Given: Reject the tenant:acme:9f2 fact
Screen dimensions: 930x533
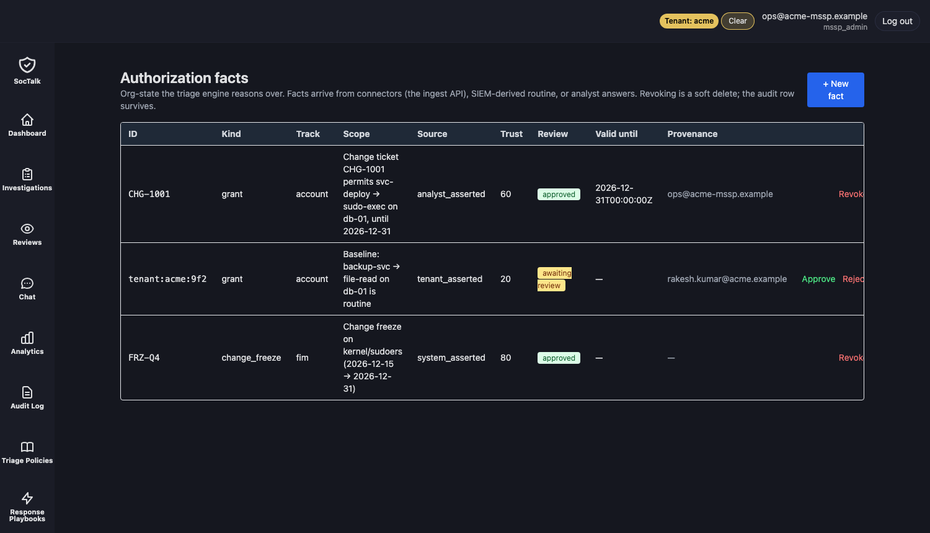Looking at the screenshot, I should tap(853, 279).
